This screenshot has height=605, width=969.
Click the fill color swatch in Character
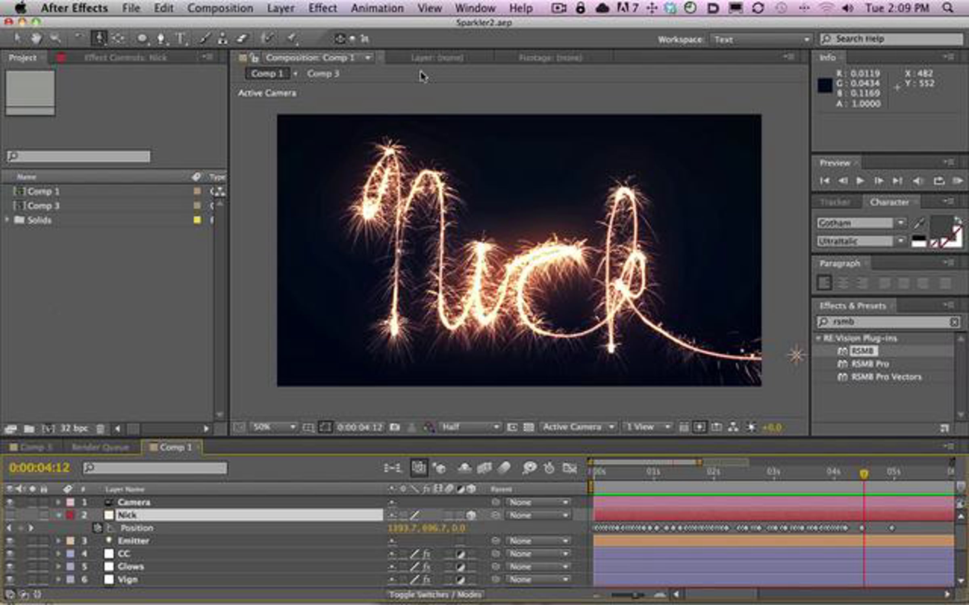pyautogui.click(x=941, y=226)
